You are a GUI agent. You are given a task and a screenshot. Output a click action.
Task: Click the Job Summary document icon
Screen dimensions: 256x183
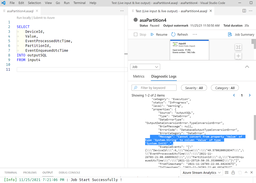pos(230,35)
